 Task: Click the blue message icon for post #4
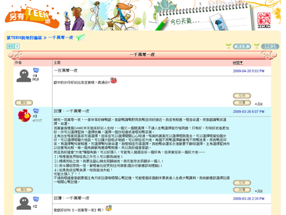click(36, 71)
